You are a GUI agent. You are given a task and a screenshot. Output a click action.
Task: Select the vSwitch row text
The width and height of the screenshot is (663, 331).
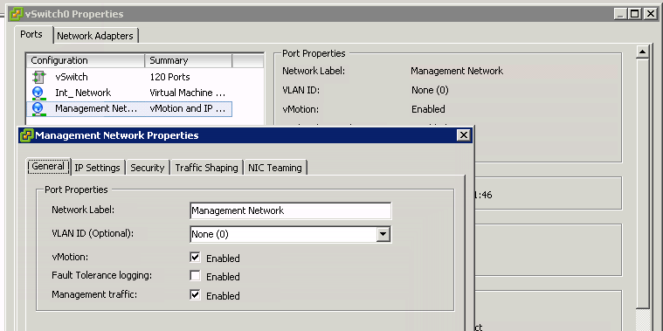coord(72,77)
